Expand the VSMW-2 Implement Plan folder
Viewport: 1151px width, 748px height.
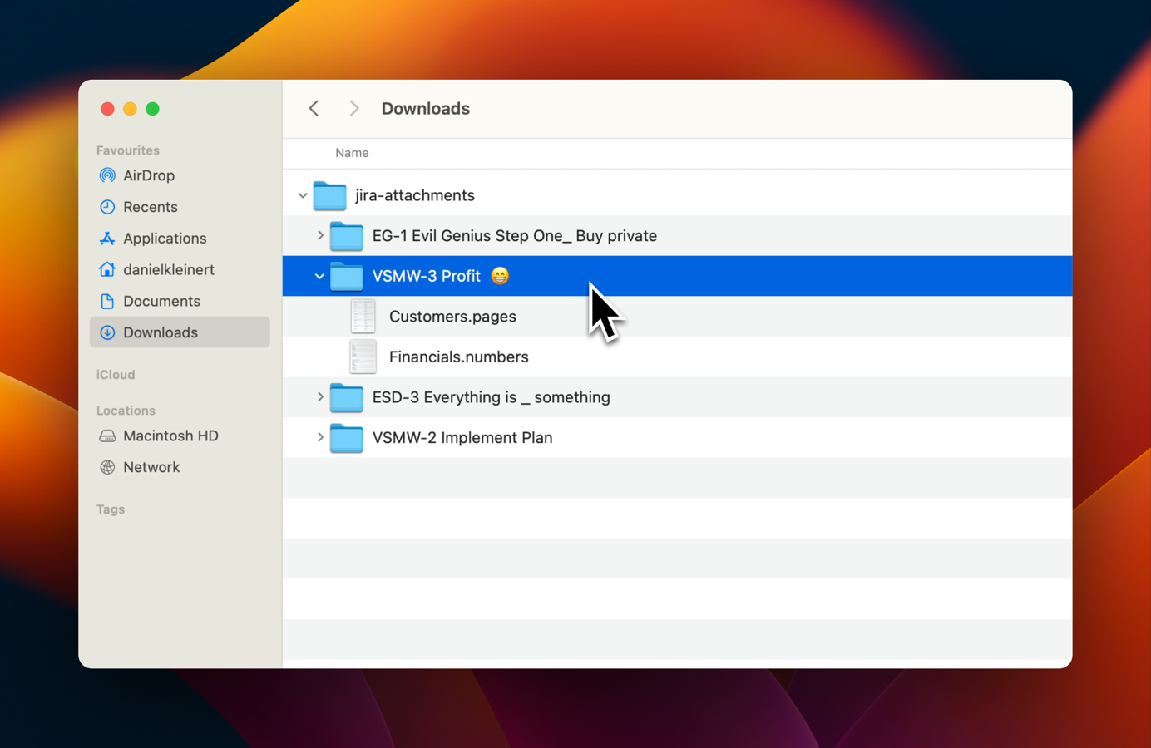click(320, 437)
